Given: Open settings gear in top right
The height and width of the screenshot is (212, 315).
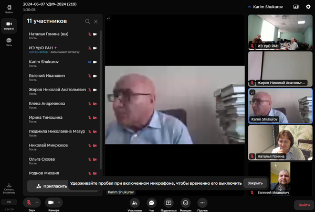Looking at the screenshot, I should coord(308,7).
